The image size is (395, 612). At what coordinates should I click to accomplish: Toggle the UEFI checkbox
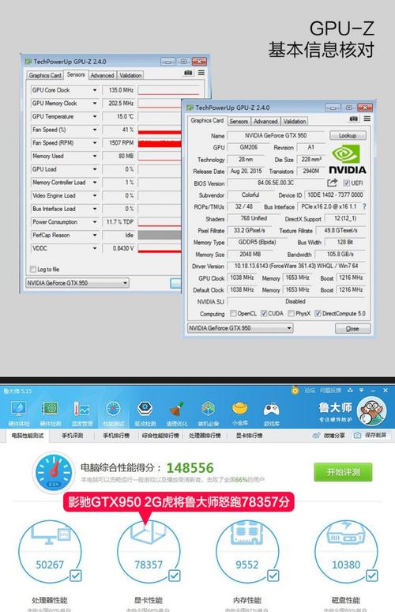346,183
